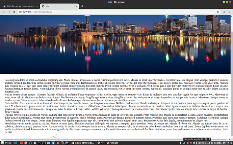Open the system Menu button

point(6,143)
